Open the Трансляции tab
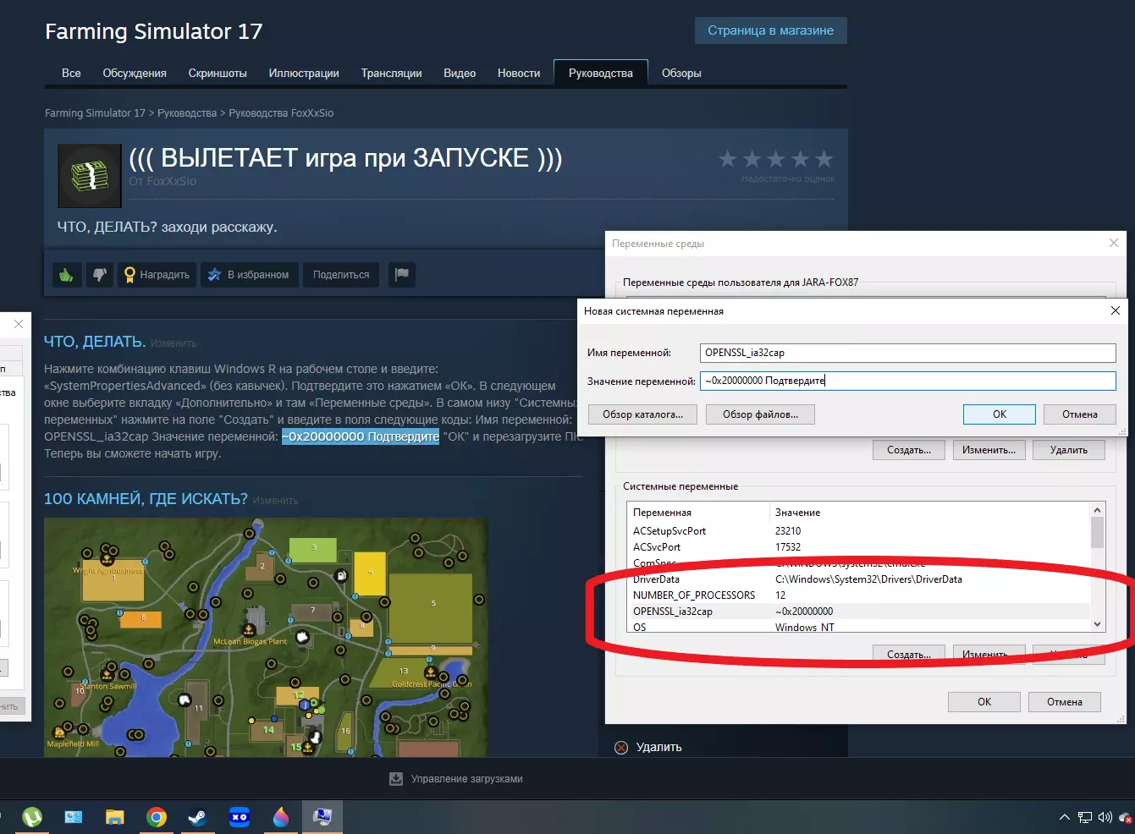This screenshot has height=834, width=1135. click(391, 73)
